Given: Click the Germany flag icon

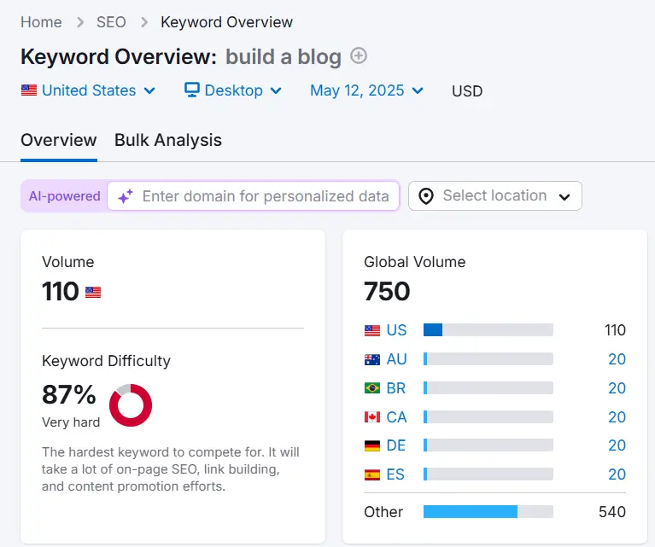Looking at the screenshot, I should coord(372,445).
